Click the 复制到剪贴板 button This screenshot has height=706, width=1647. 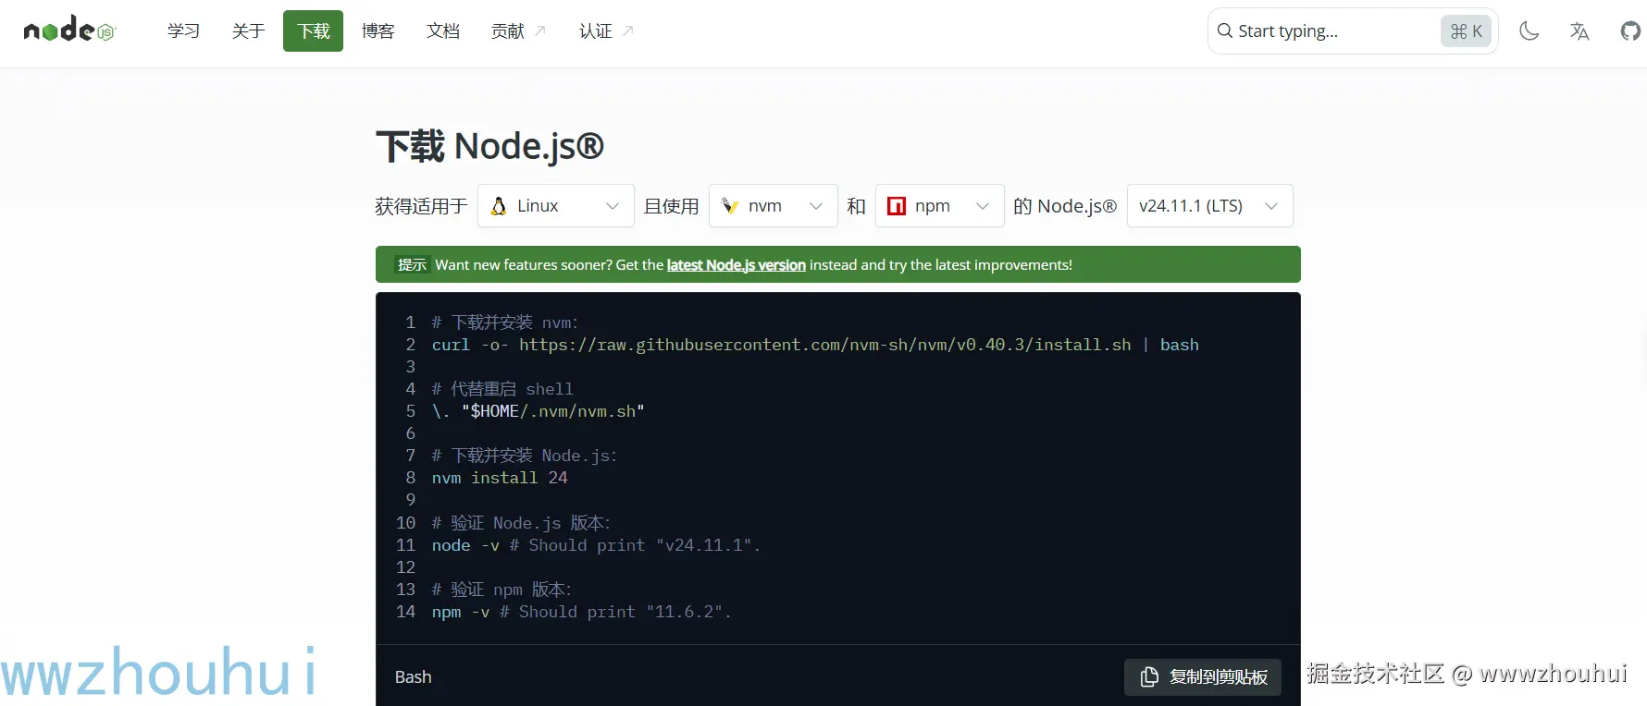point(1203,677)
